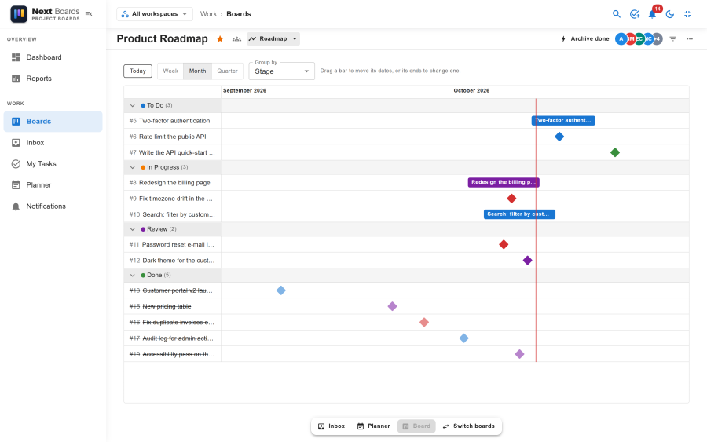This screenshot has width=707, height=442.
Task: Open task #11 Password reset e-mail row
Action: [172, 244]
